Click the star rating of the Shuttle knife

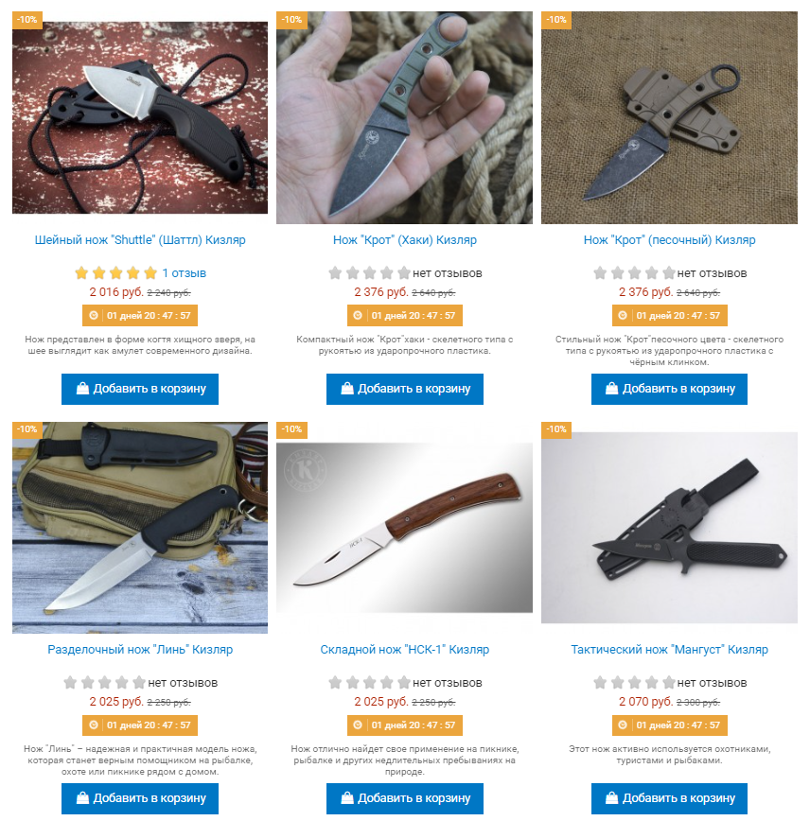click(115, 272)
